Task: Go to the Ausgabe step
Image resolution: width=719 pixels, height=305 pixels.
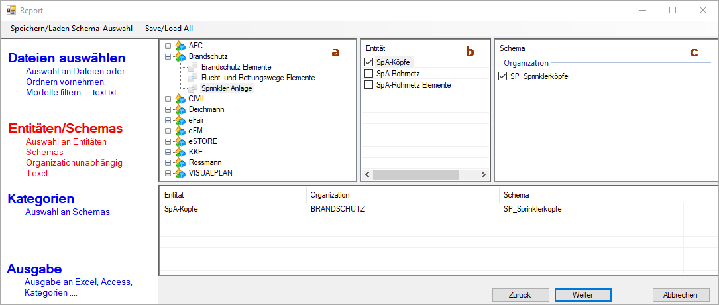Action: 34,269
